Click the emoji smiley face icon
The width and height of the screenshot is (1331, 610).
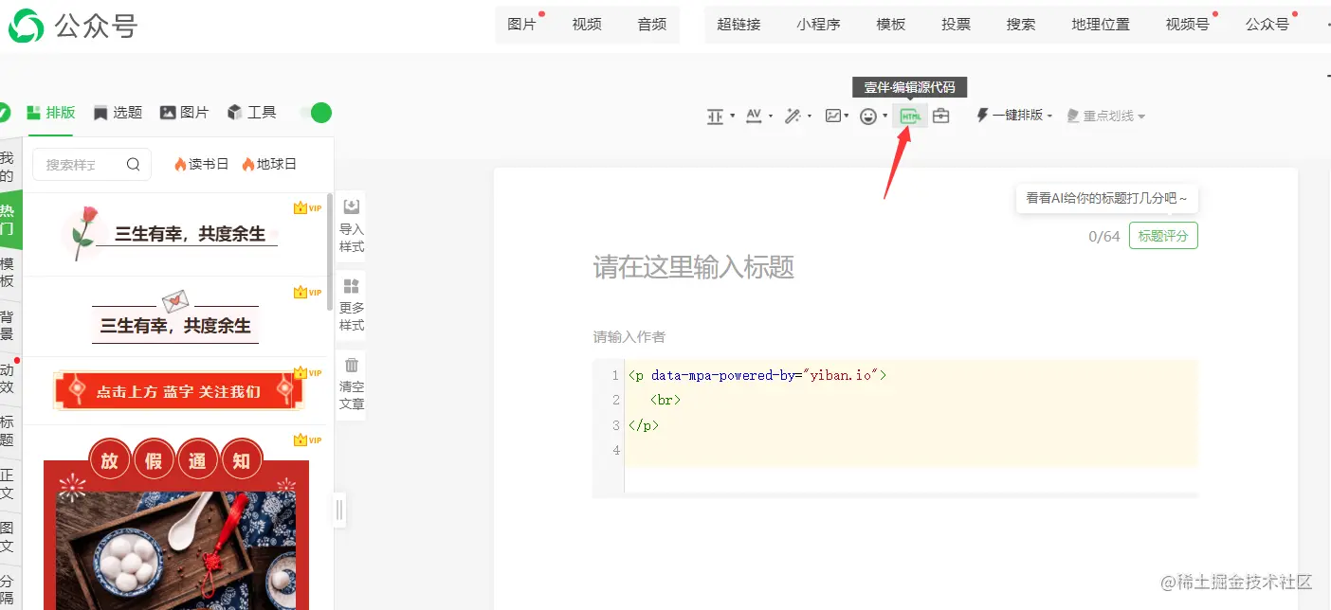[868, 116]
